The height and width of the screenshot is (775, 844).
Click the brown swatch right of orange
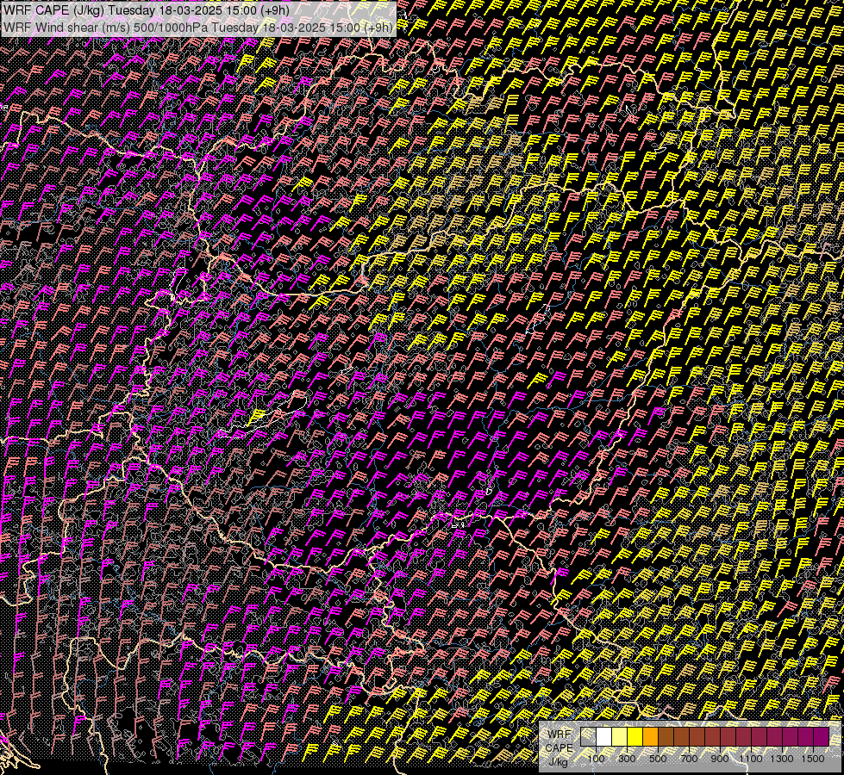pos(666,736)
